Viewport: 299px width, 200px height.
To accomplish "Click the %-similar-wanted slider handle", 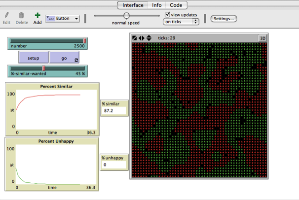I will [x=43, y=68].
